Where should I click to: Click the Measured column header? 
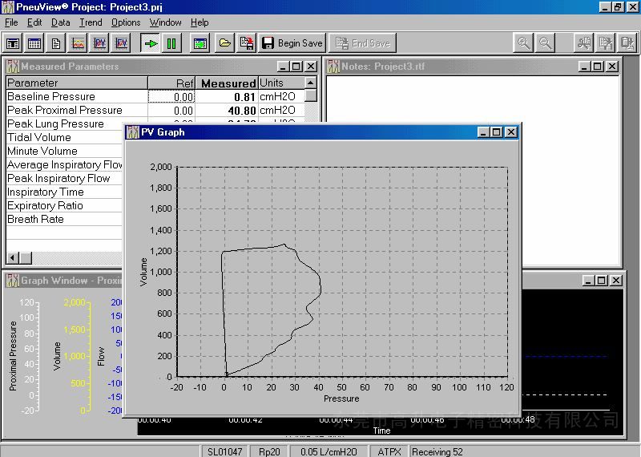click(228, 83)
